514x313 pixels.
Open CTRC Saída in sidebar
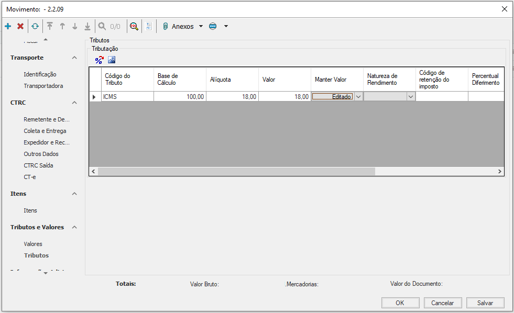click(x=38, y=165)
